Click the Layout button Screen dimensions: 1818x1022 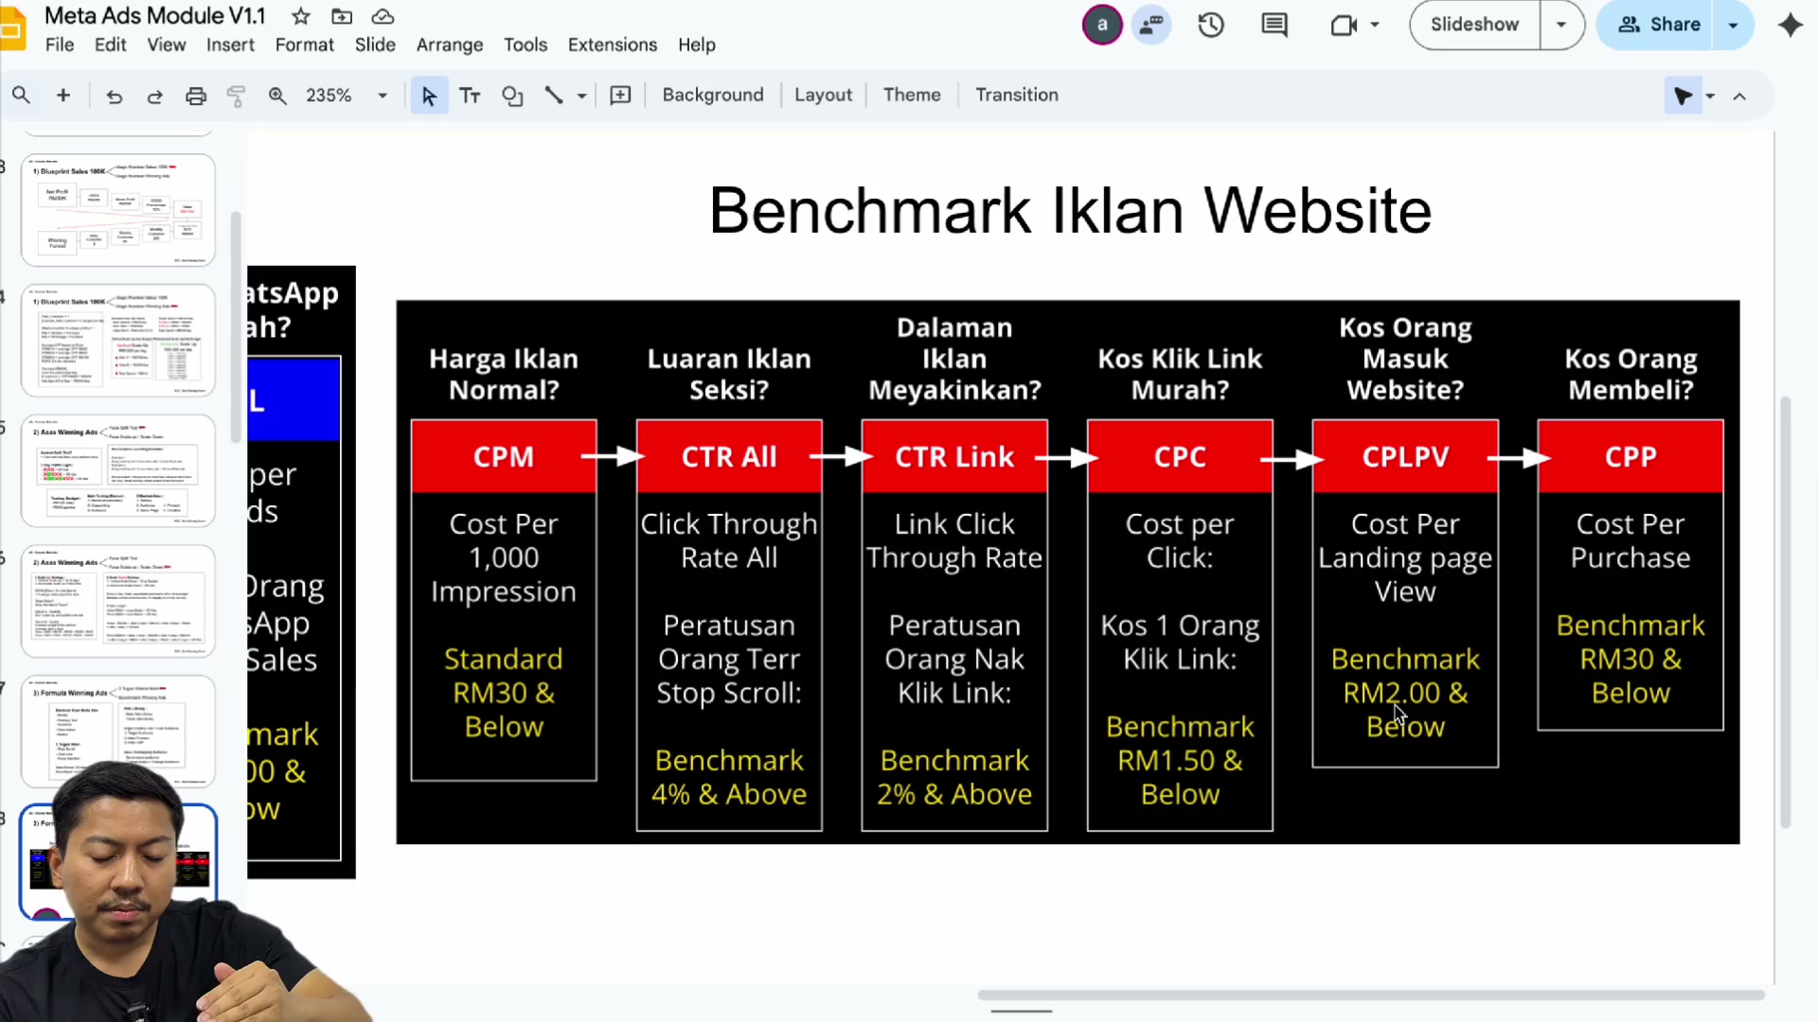(x=823, y=95)
